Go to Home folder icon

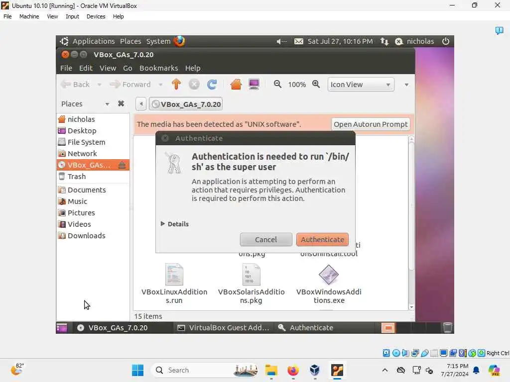(x=236, y=85)
